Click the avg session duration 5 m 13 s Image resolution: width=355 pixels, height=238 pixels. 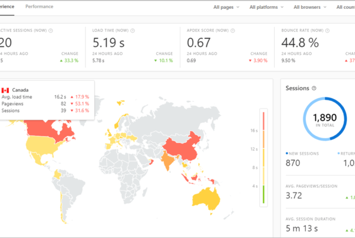click(302, 229)
